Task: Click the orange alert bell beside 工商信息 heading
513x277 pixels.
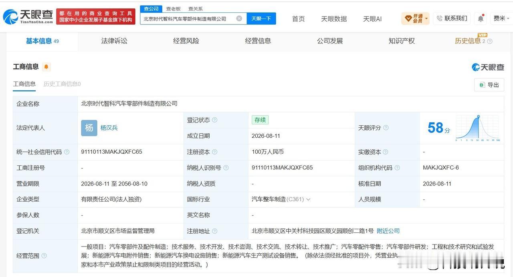Action: tap(46, 67)
